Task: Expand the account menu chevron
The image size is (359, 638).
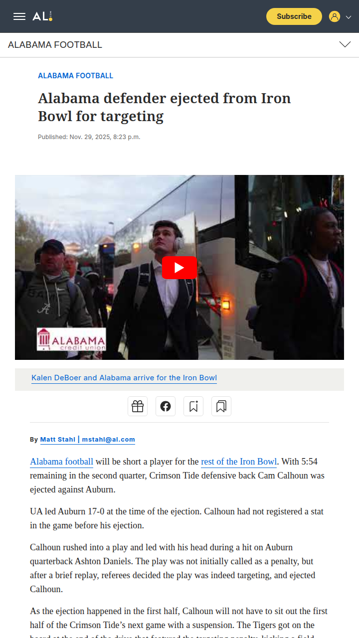Action: tap(349, 17)
